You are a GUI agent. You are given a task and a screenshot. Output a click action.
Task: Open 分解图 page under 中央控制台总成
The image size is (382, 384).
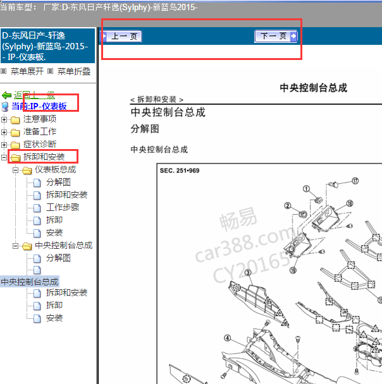click(58, 258)
